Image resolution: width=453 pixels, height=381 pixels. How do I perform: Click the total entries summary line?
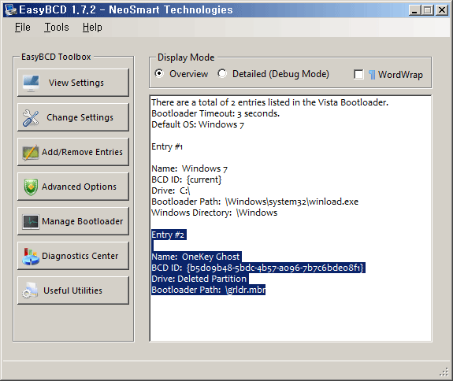coord(270,102)
